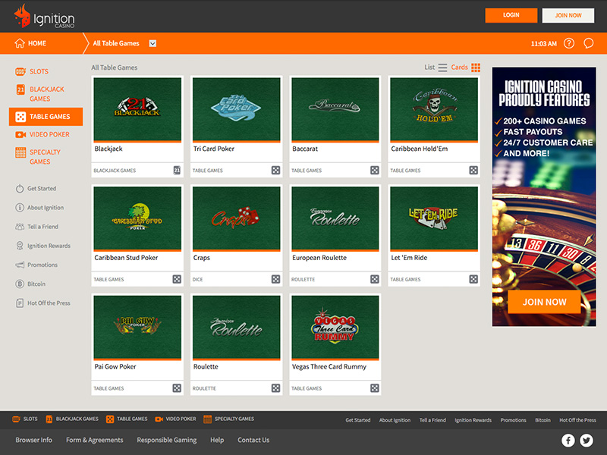Click the Hot Off the Press document icon
Image resolution: width=607 pixels, height=455 pixels.
click(x=20, y=303)
